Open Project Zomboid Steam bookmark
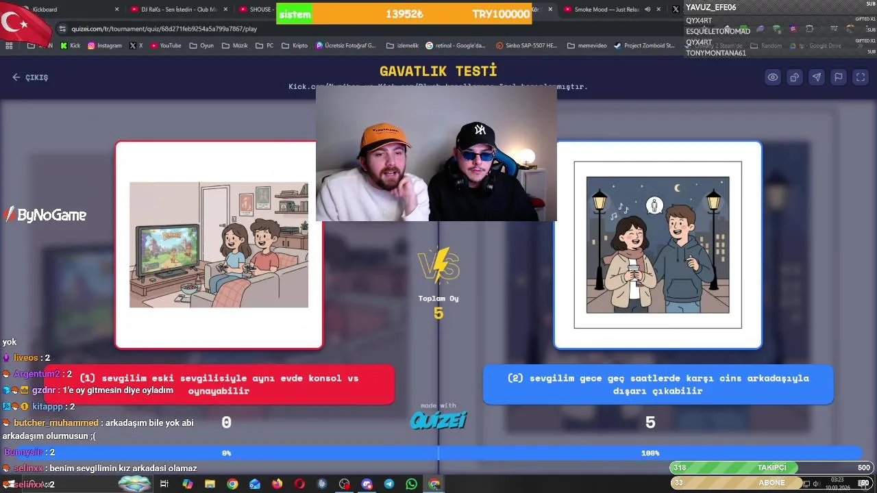 [645, 46]
